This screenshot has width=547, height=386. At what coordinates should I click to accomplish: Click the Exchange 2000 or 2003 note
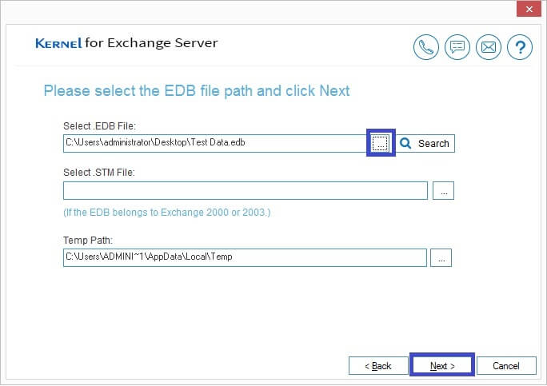(167, 213)
